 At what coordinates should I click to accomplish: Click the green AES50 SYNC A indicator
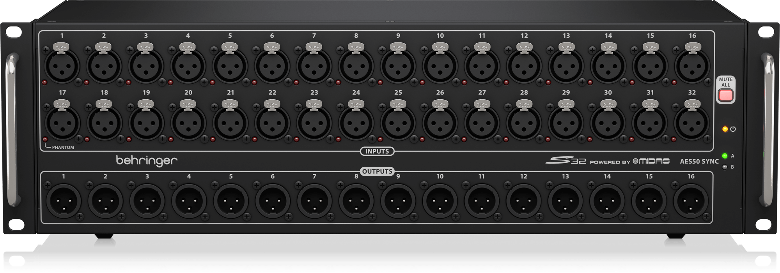725,156
